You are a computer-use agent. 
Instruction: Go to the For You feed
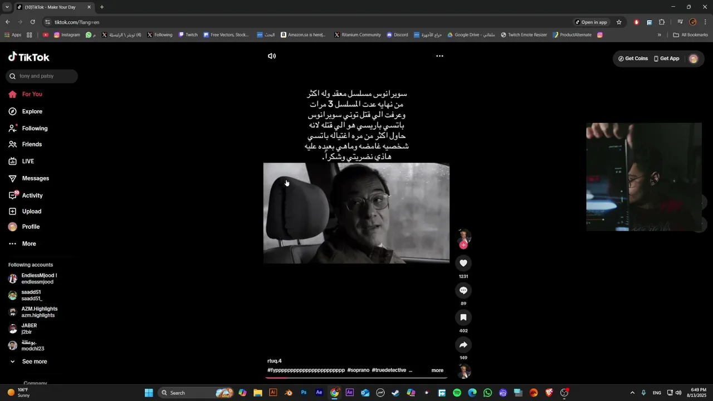(x=32, y=94)
